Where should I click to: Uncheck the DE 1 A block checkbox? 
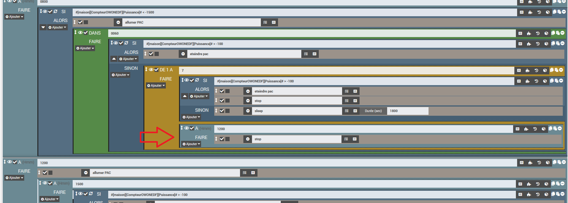pos(156,70)
